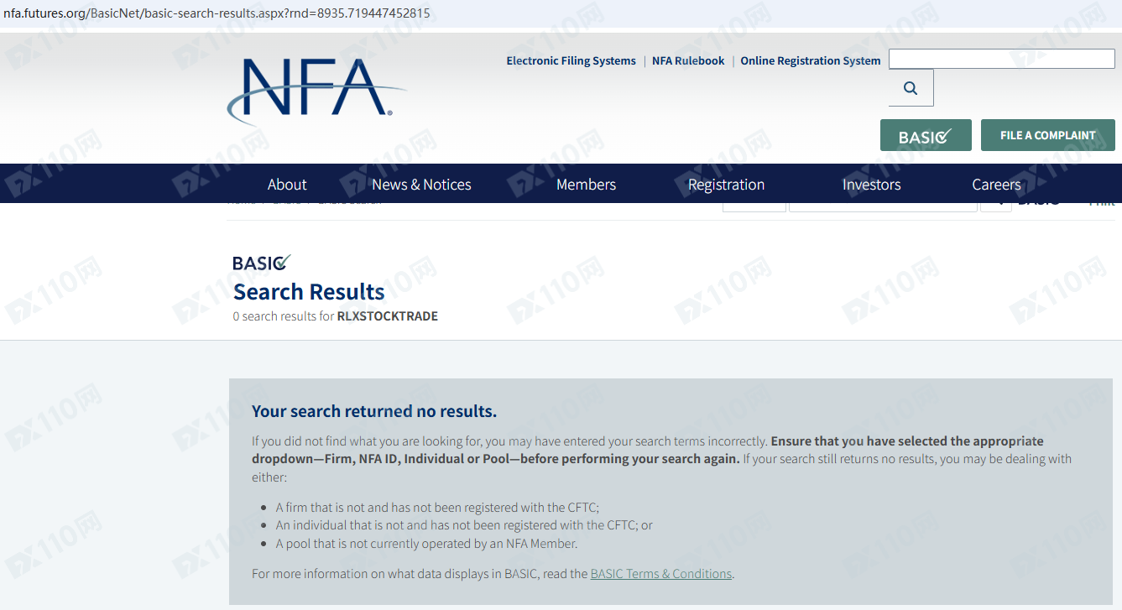Open the green BASIC button
The height and width of the screenshot is (610, 1122).
click(x=926, y=135)
